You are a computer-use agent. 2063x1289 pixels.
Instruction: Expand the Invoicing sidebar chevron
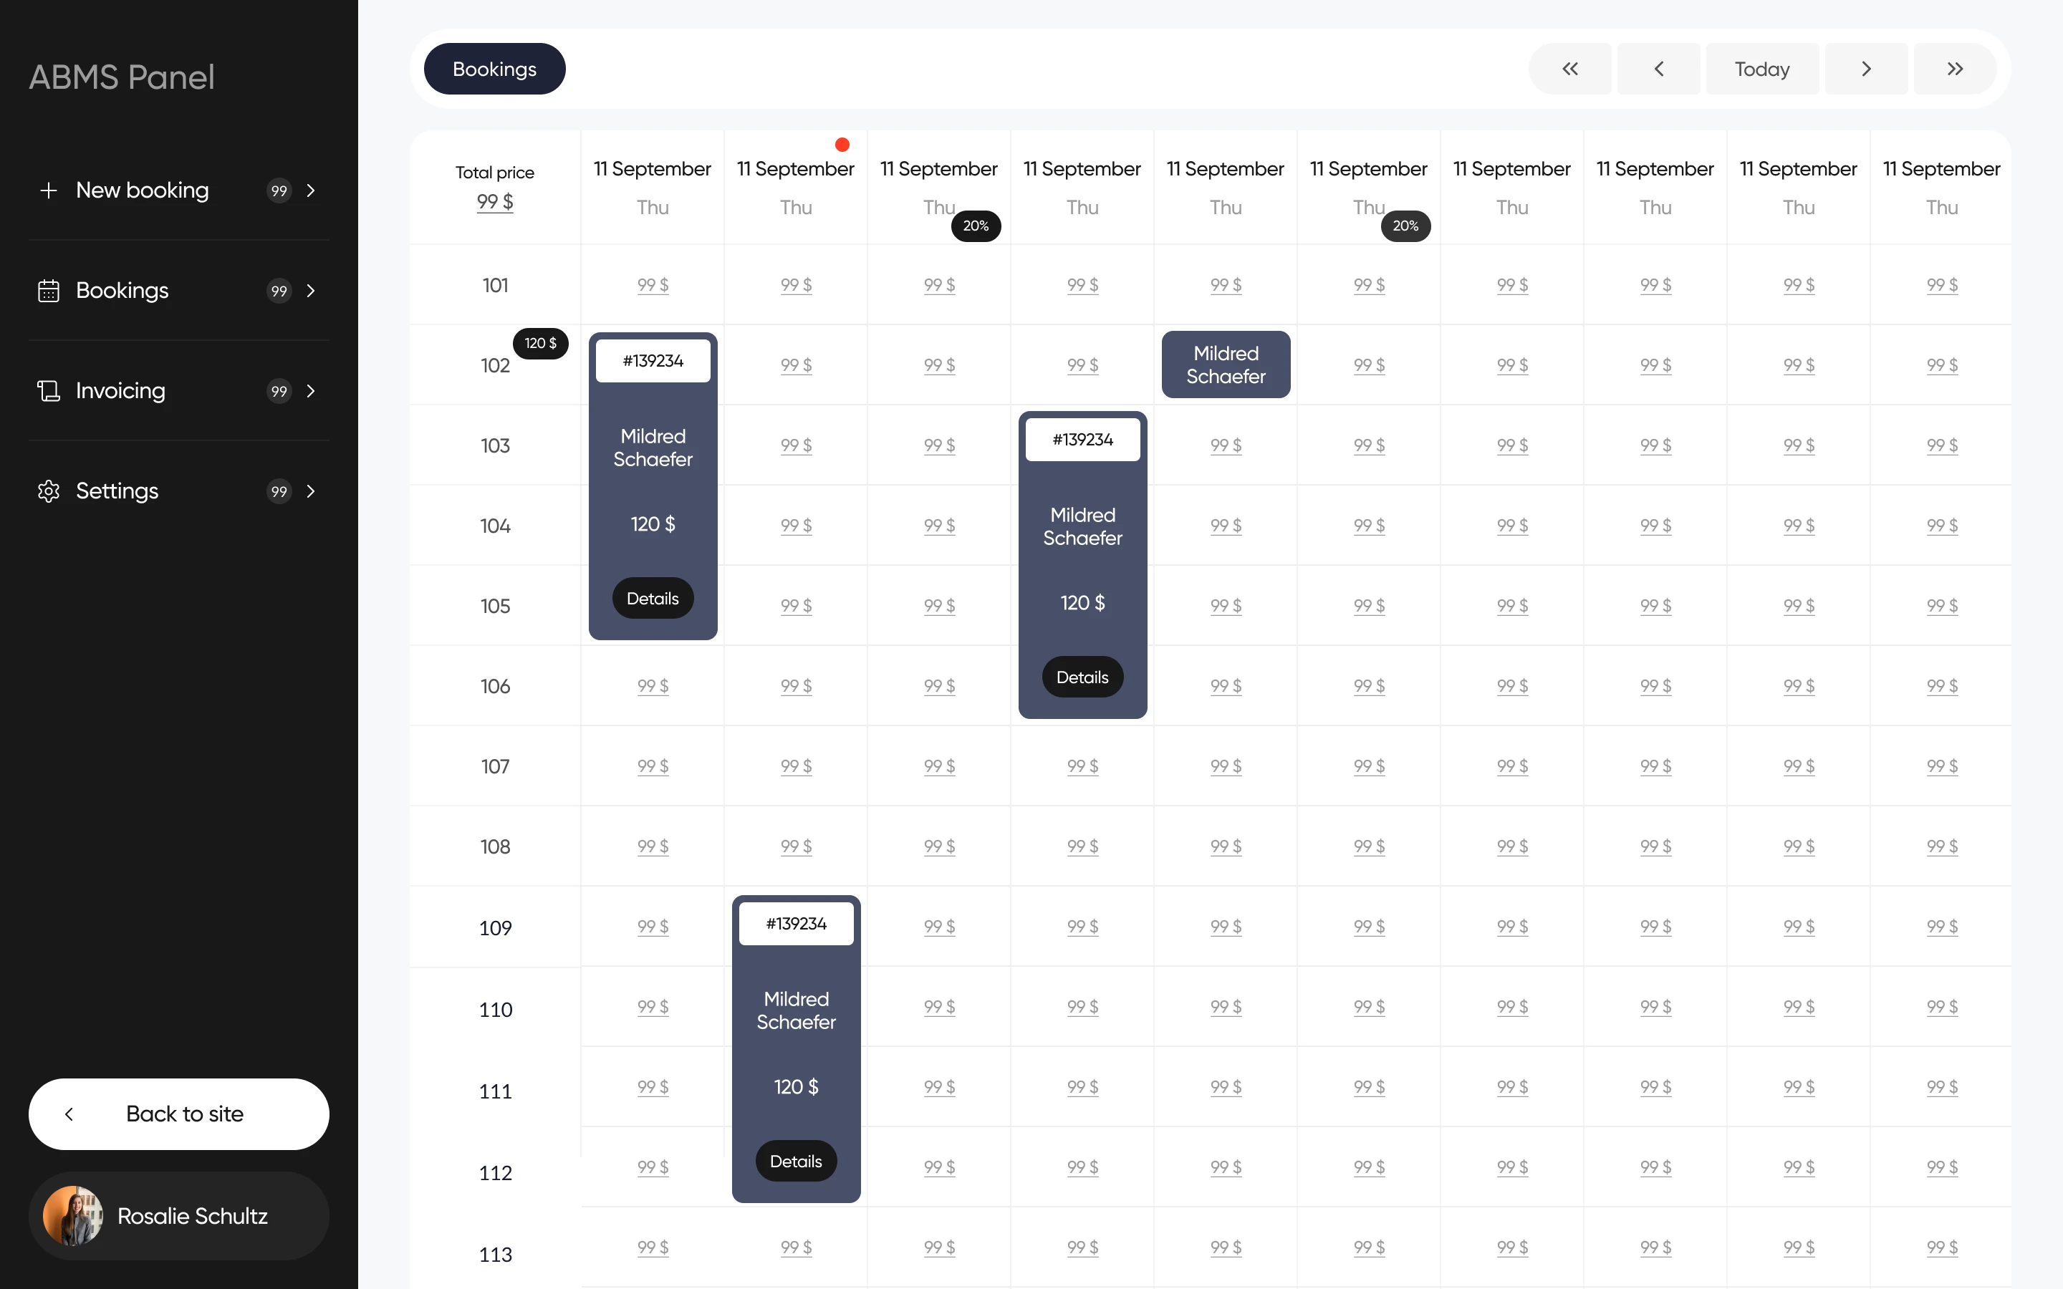click(310, 390)
